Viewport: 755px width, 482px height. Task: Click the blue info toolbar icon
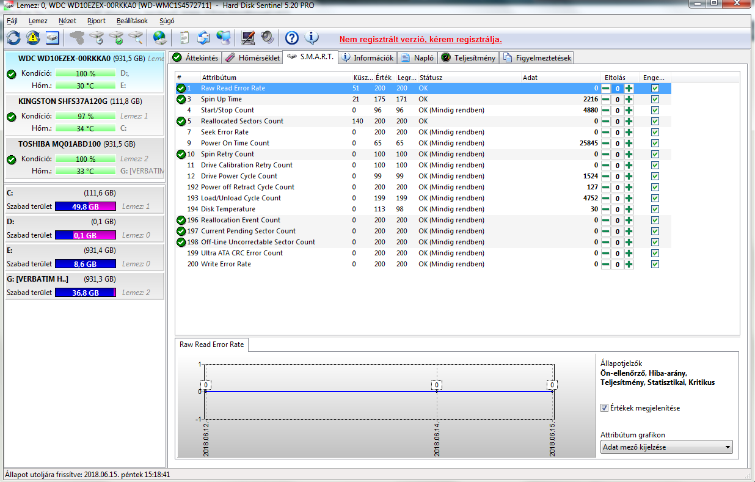[x=312, y=38]
